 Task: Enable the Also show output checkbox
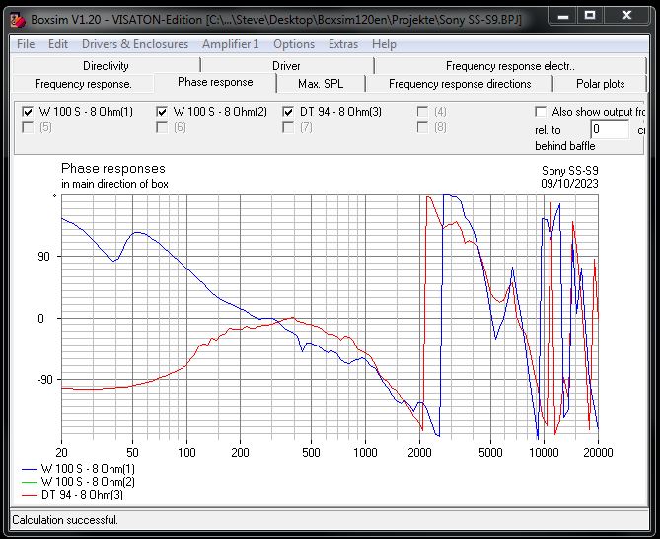541,112
